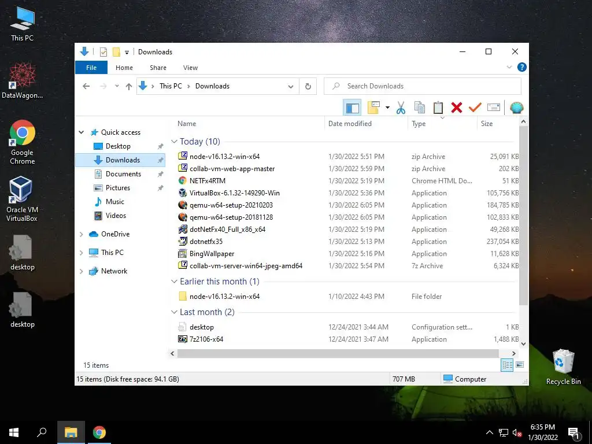
Task: Open the notification center icon
Action: 573,432
